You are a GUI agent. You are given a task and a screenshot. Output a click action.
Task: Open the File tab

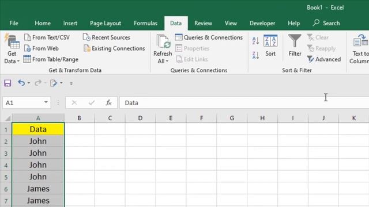(x=14, y=23)
